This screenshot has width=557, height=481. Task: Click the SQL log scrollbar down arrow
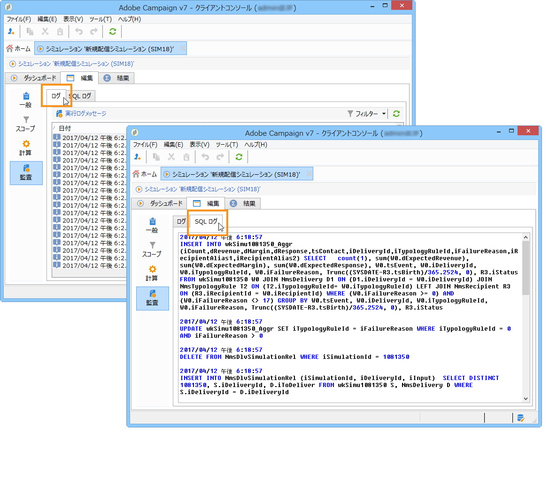(x=526, y=399)
